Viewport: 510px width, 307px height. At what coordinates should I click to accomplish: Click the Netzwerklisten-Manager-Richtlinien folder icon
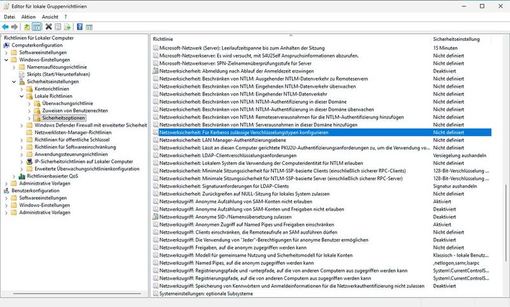point(29,132)
